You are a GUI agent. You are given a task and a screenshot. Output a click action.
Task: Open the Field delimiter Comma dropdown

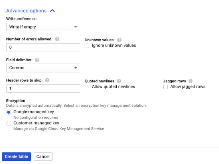[43, 68]
